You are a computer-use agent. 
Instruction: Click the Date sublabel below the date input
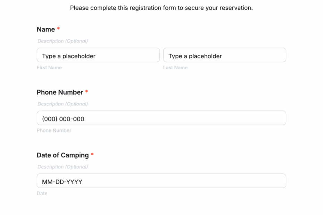click(x=42, y=193)
